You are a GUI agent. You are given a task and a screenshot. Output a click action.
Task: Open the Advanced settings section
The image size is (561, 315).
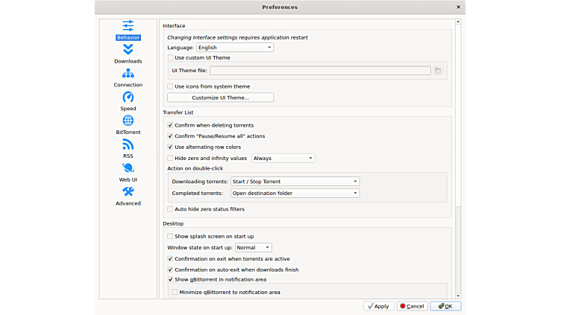(128, 195)
